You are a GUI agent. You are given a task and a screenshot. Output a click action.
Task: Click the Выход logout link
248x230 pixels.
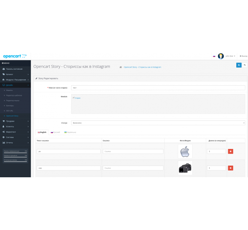pyautogui.click(x=243, y=56)
